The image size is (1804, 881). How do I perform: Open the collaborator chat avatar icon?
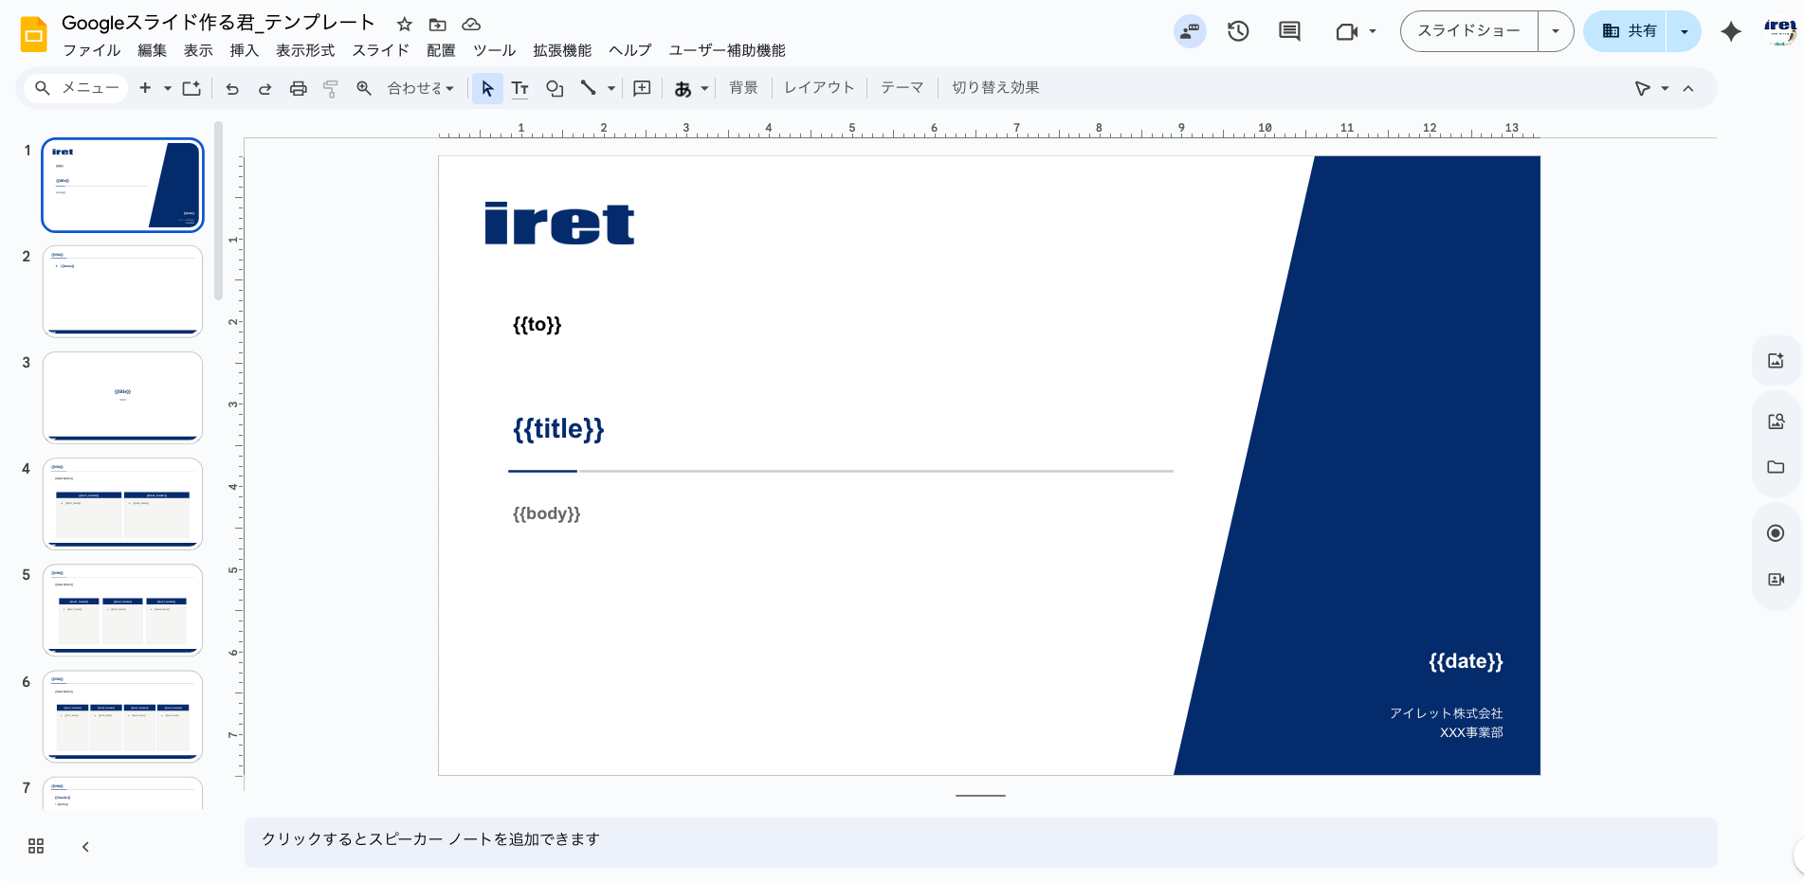(1190, 31)
